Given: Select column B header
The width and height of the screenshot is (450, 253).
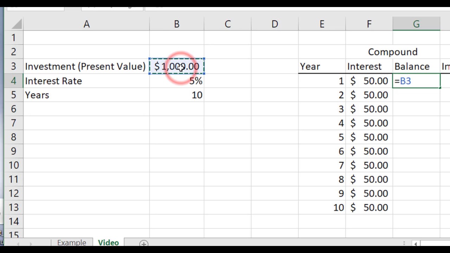Looking at the screenshot, I should (176, 24).
